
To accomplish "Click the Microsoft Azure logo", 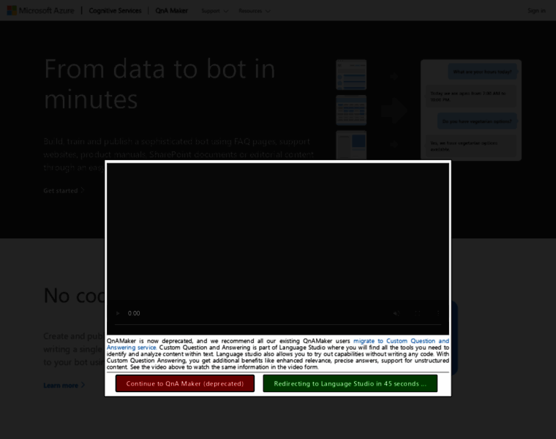I will click(40, 11).
